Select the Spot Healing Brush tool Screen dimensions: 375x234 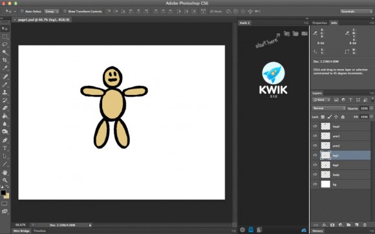click(x=5, y=76)
